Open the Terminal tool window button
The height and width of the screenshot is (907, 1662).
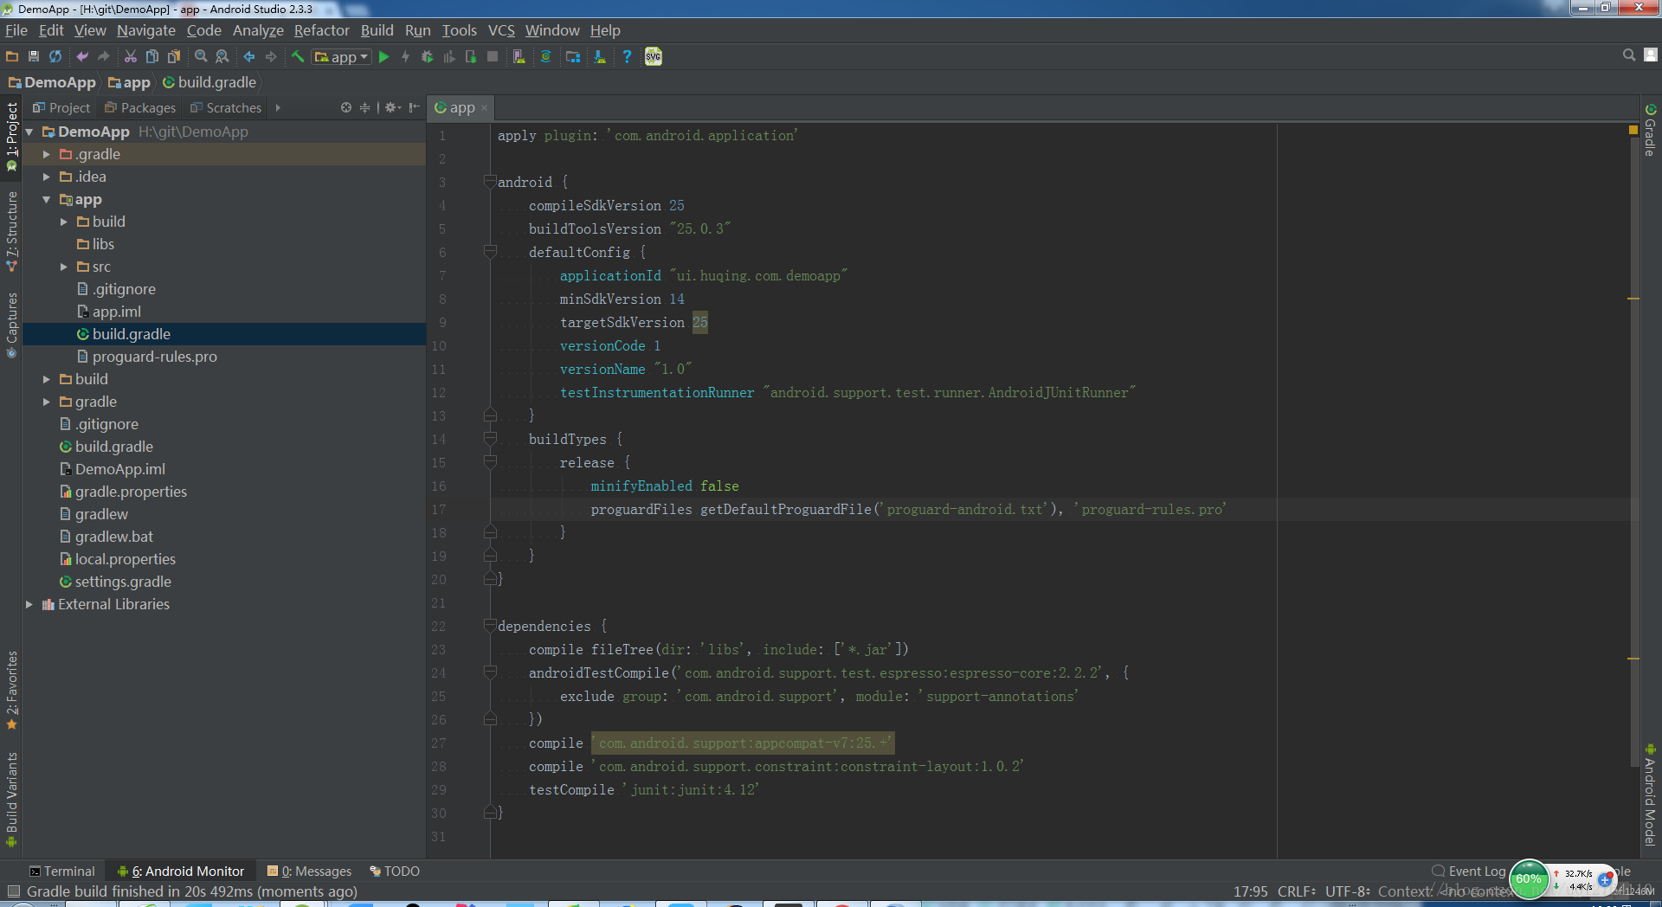[61, 871]
